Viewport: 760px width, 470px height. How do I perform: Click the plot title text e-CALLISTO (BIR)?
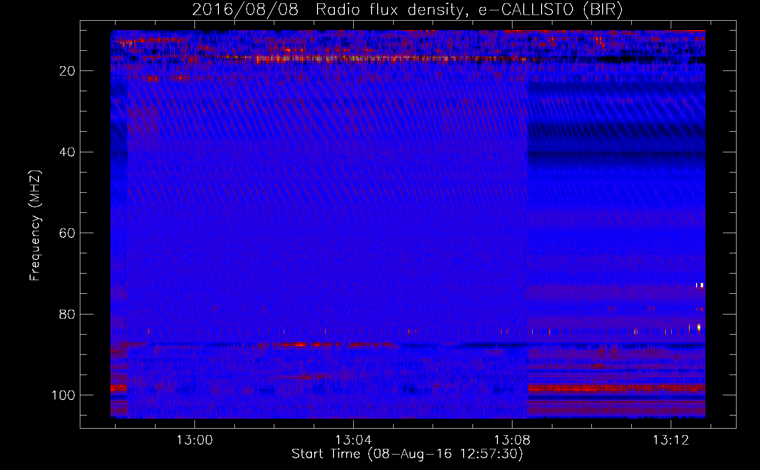551,9
